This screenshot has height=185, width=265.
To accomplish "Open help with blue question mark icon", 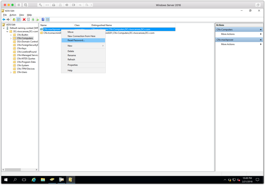I will [43, 20].
